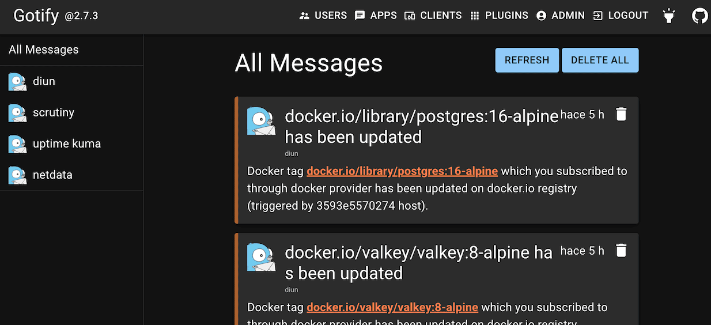Open the Plugins page

click(499, 16)
